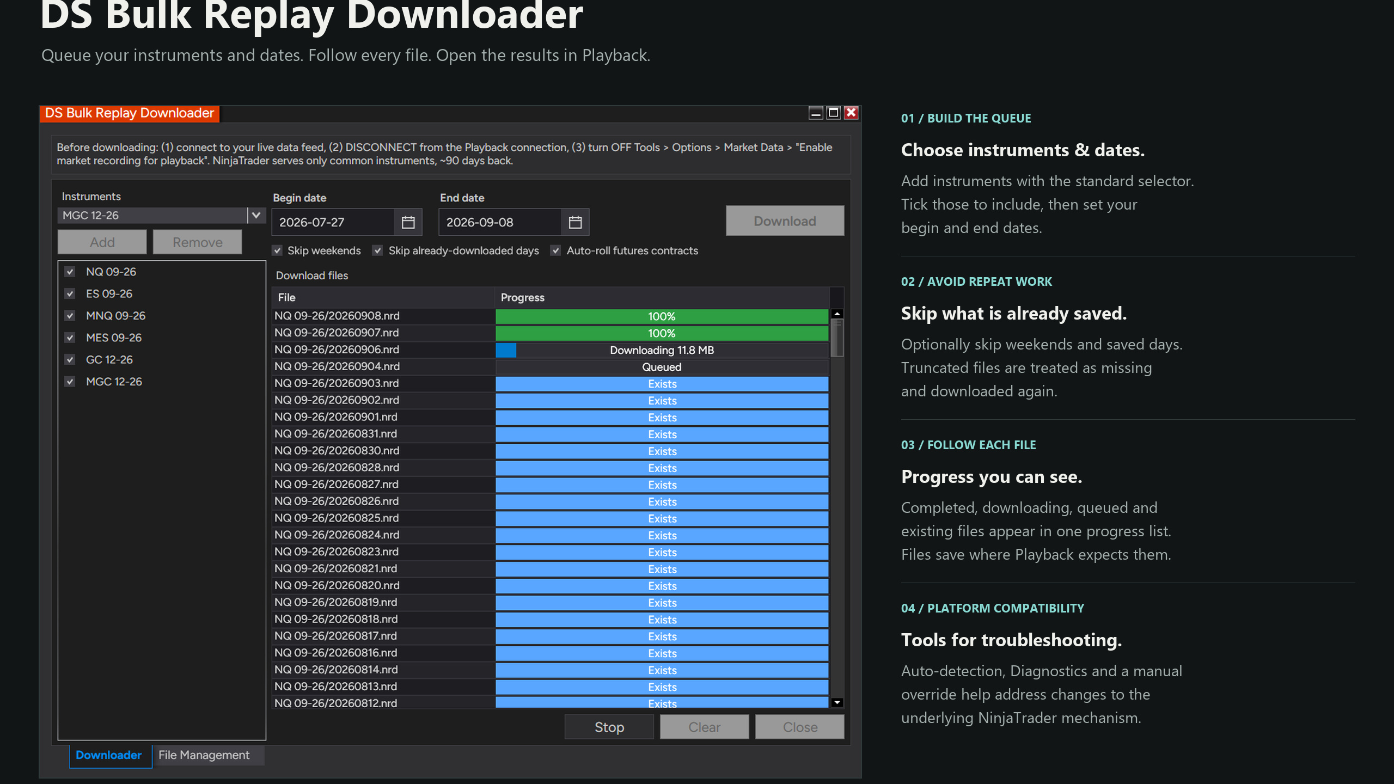Click the Queued status cell

click(x=662, y=367)
